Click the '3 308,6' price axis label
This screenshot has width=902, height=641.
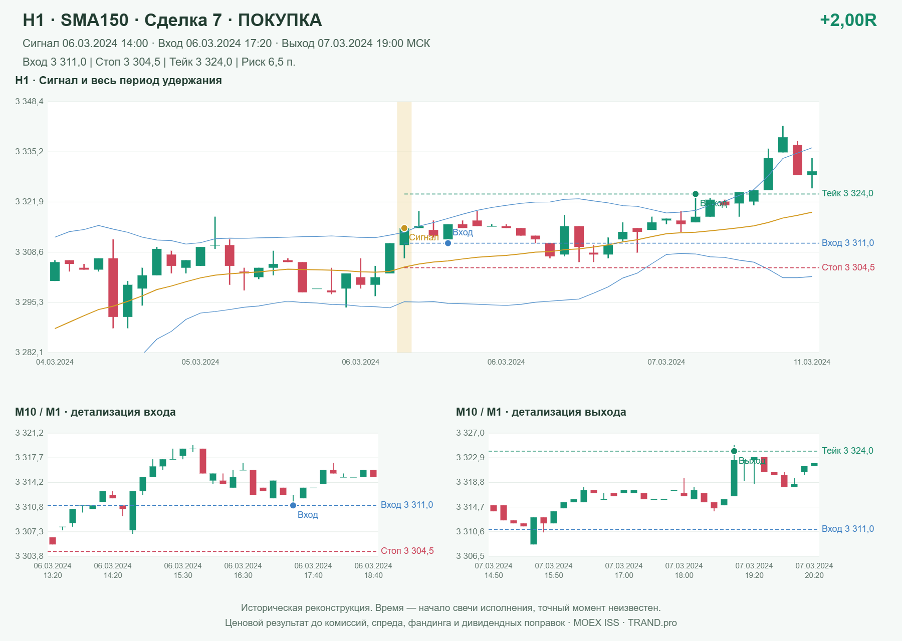(x=29, y=252)
